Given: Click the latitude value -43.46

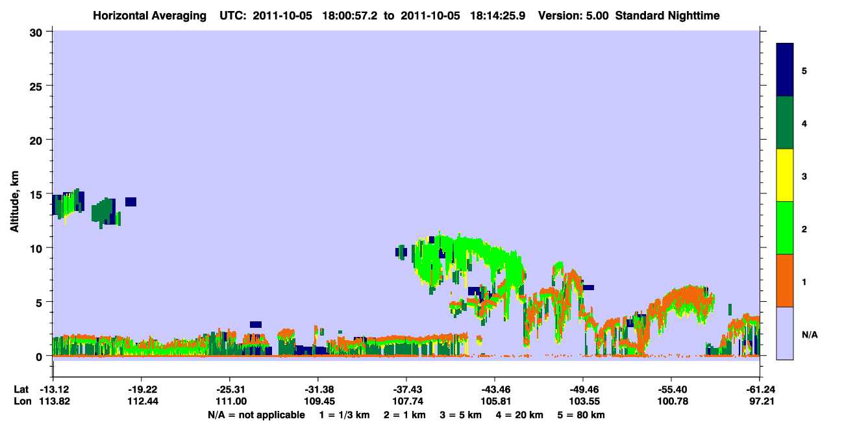Looking at the screenshot, I should pos(495,390).
